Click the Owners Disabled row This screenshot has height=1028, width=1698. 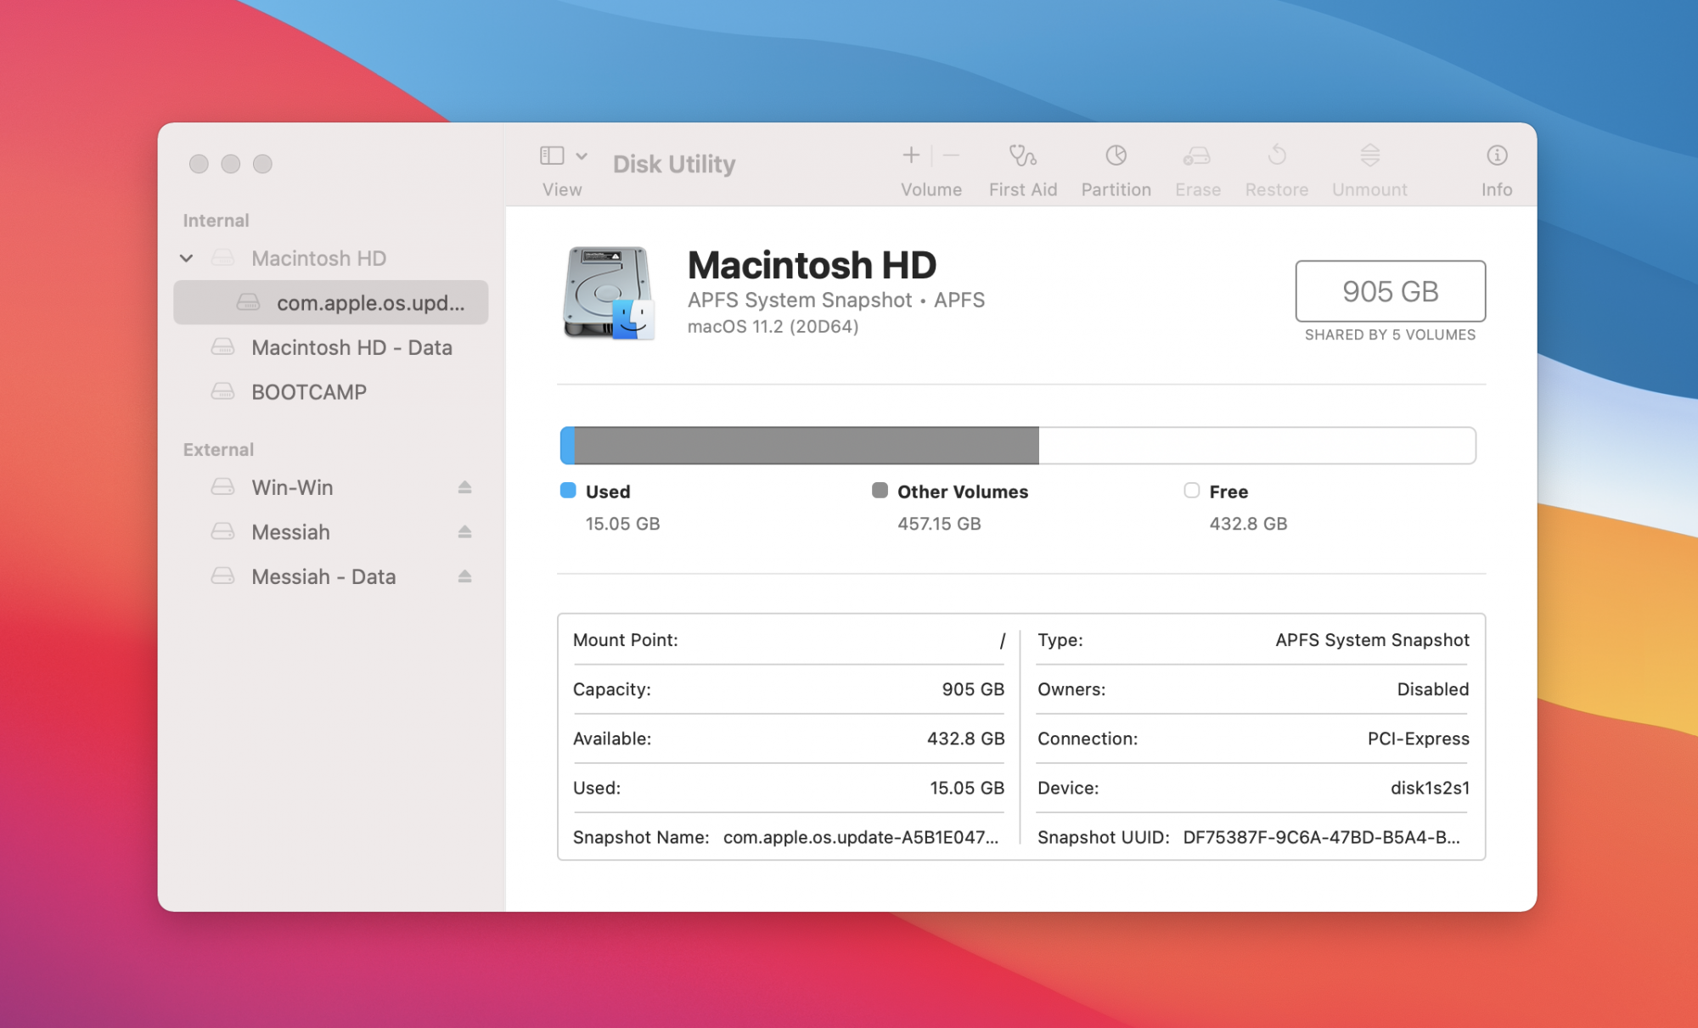click(1253, 689)
